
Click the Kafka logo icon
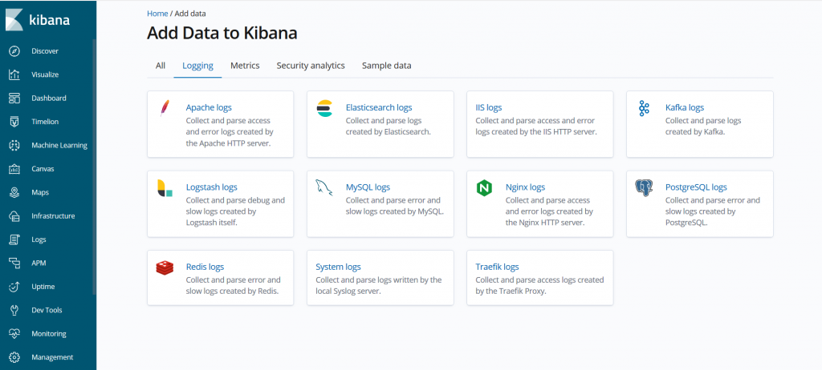coord(644,108)
